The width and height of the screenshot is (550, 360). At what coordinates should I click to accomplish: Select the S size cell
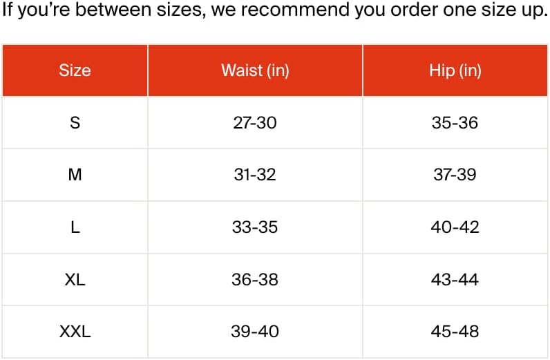[x=75, y=123]
